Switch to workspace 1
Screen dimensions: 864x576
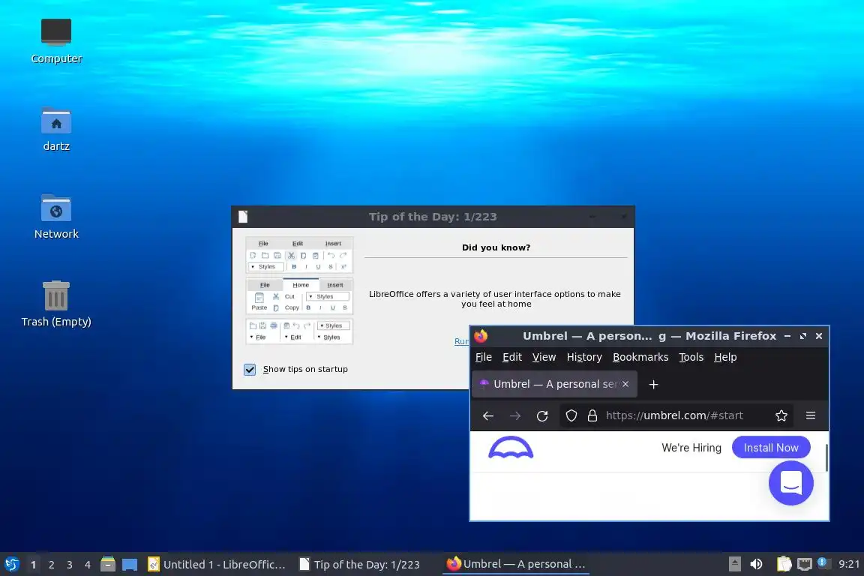coord(33,565)
